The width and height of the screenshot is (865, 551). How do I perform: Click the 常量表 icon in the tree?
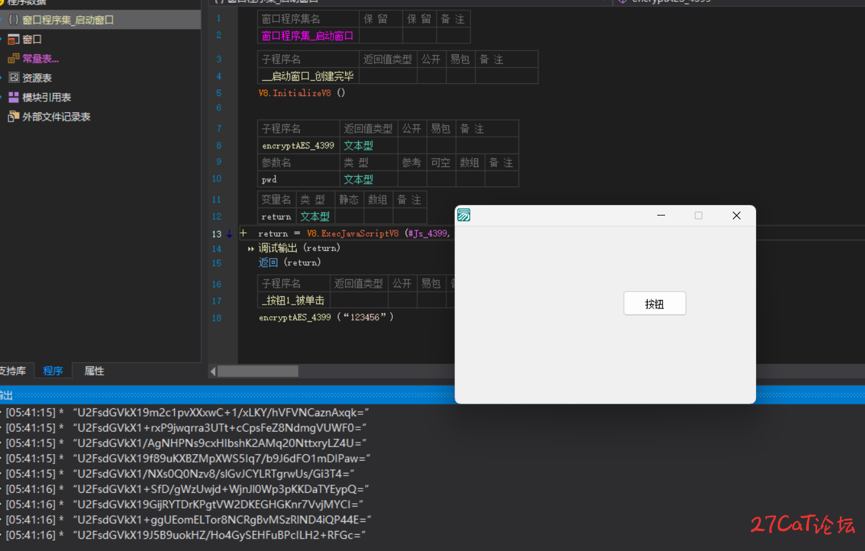[14, 59]
